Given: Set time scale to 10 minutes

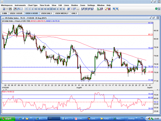Looking at the screenshot, I should tap(36, 9).
